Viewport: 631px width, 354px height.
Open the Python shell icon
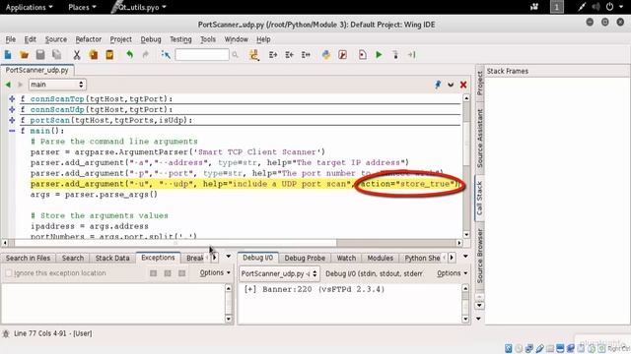[x=326, y=55]
